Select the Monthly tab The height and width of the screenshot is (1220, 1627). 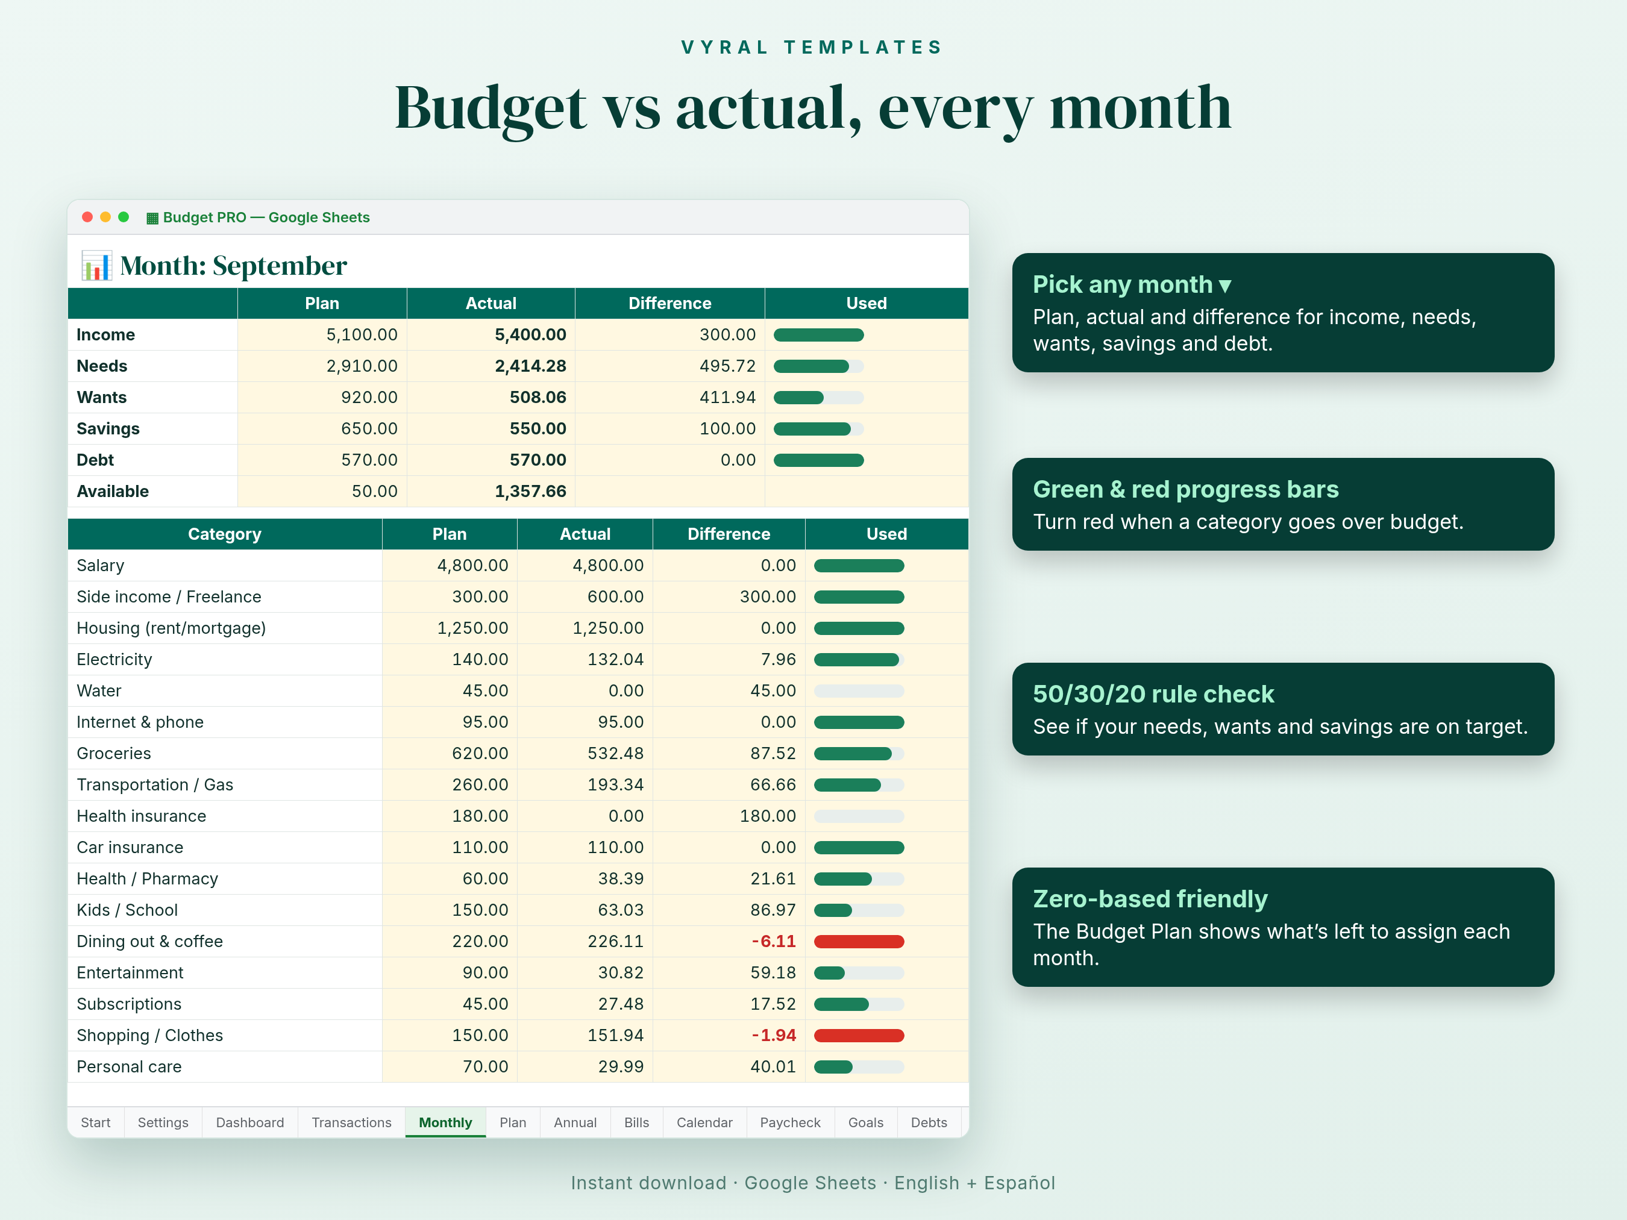[x=446, y=1122]
